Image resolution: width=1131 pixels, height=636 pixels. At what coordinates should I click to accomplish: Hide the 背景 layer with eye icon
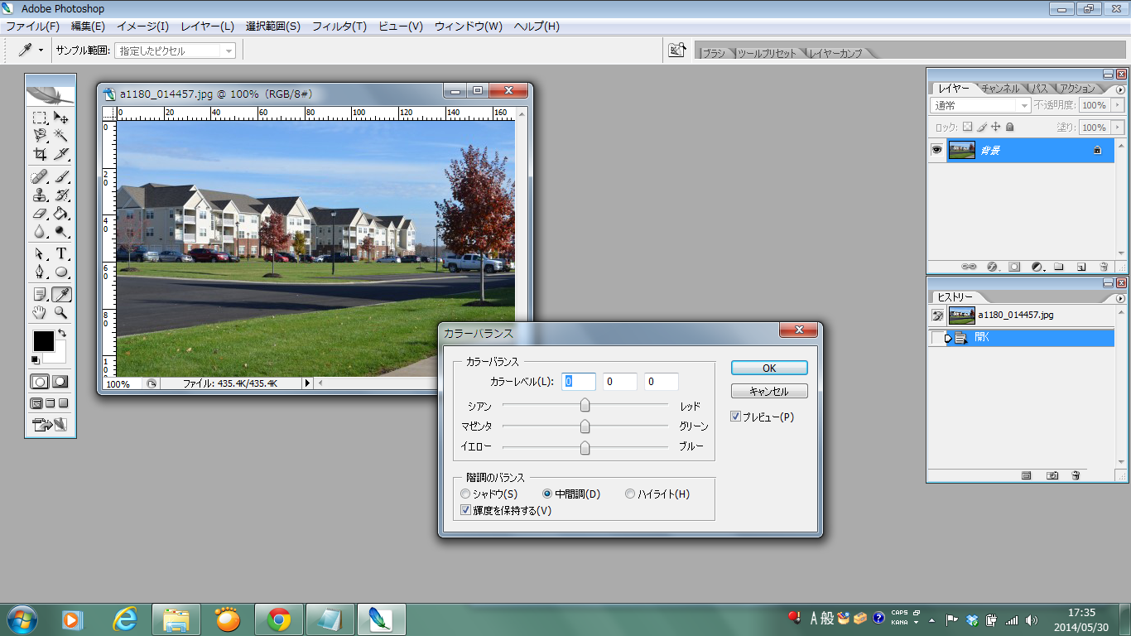(x=937, y=150)
